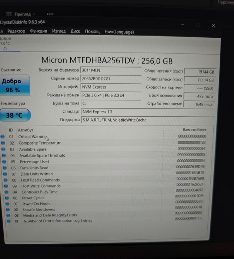
Task: Select Number of Error Information Log Entries
Action: click(58, 221)
